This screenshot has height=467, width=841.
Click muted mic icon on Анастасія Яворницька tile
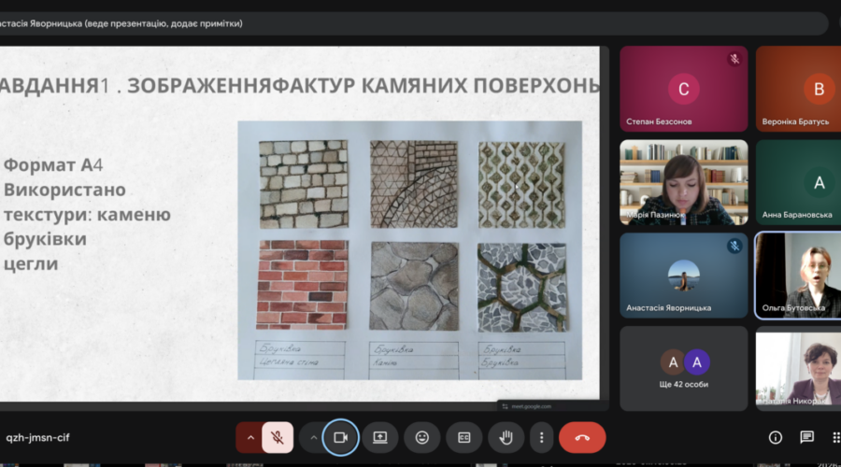tap(734, 246)
